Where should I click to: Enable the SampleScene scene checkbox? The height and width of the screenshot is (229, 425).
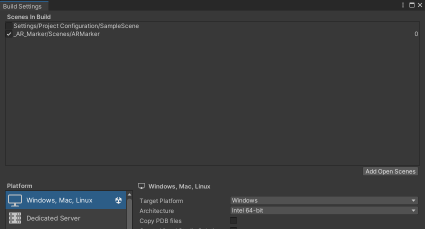9,26
